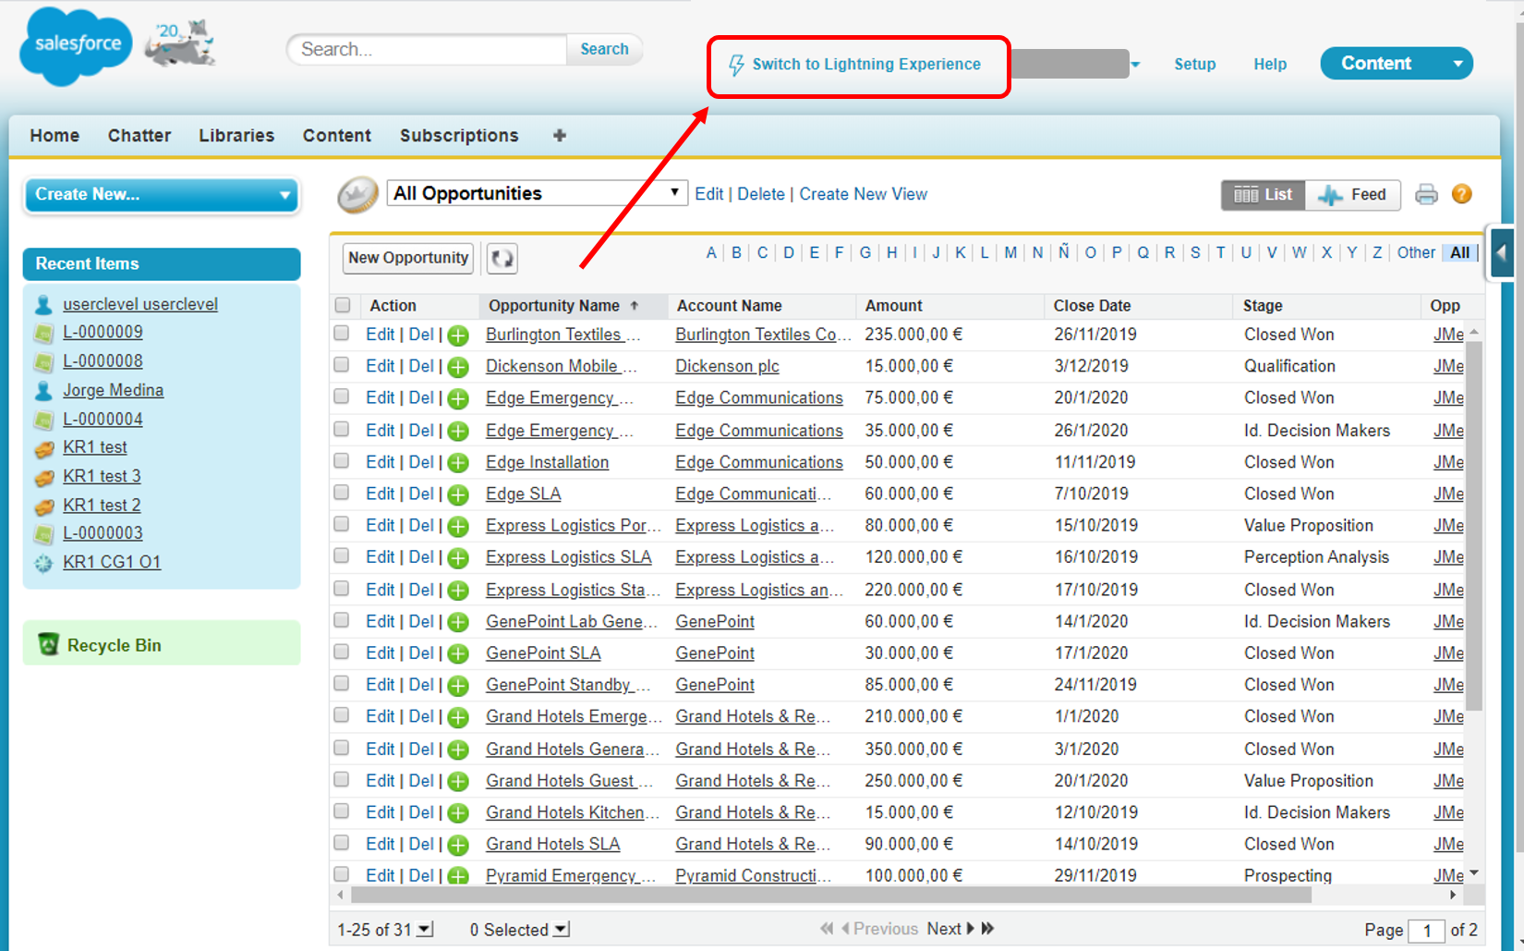Viewport: 1524px width, 951px height.
Task: Filter list by letter A
Action: 711,252
